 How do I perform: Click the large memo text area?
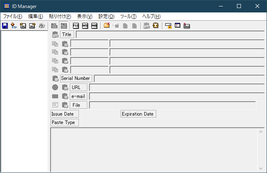pyautogui.click(x=154, y=150)
